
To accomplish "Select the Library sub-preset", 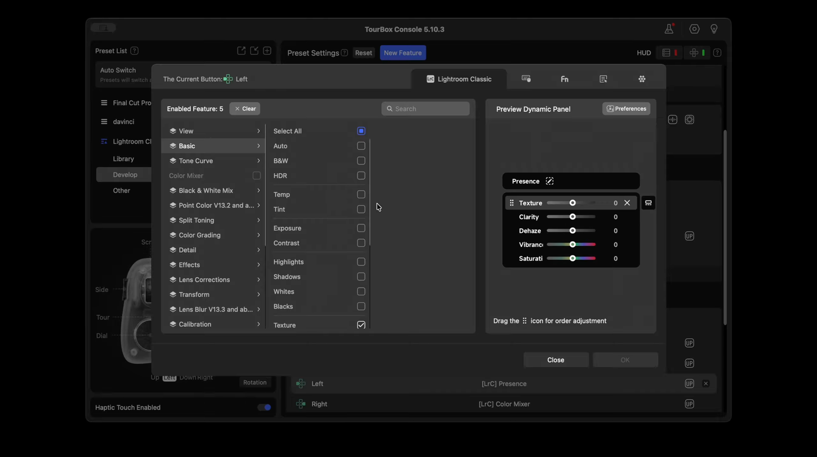I will (124, 159).
